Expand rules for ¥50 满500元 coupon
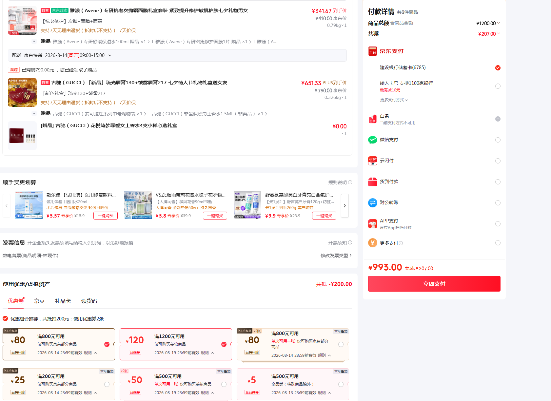The height and width of the screenshot is (401, 551). [x=207, y=393]
